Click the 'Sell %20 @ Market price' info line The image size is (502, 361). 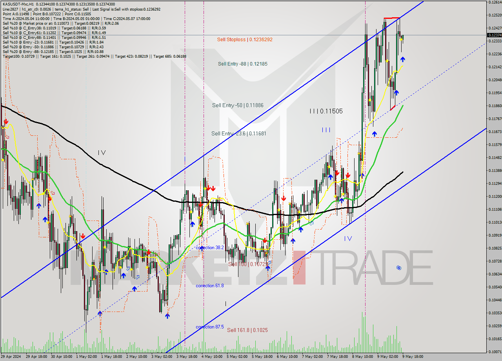click(x=60, y=23)
